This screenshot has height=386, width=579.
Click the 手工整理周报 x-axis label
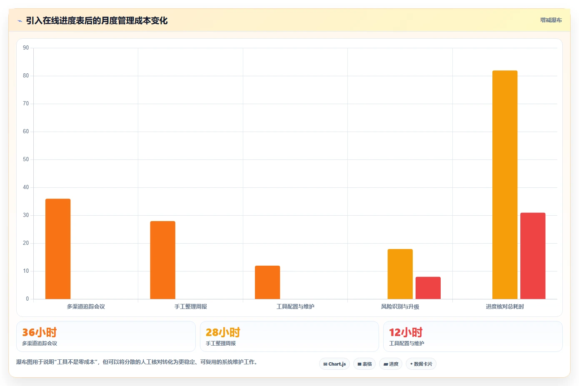tap(191, 306)
